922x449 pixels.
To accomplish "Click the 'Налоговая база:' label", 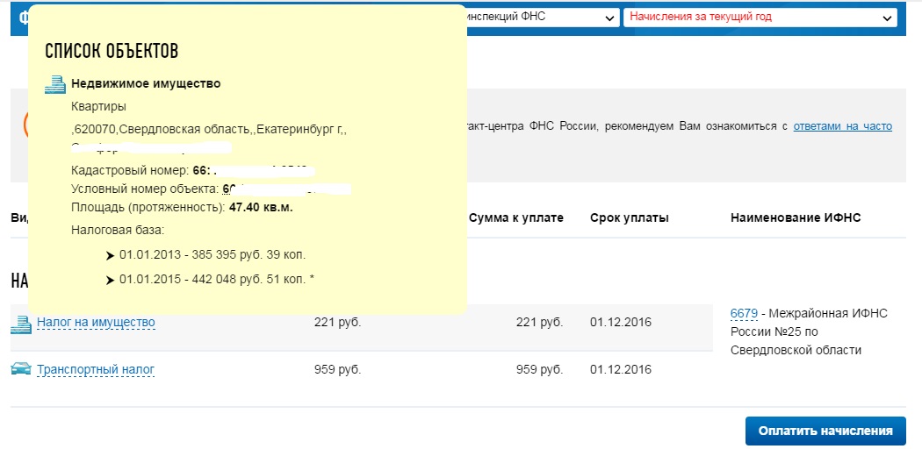I will point(118,230).
